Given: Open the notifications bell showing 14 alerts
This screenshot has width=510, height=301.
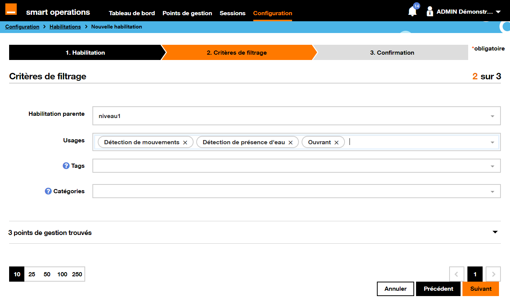Looking at the screenshot, I should pyautogui.click(x=412, y=11).
